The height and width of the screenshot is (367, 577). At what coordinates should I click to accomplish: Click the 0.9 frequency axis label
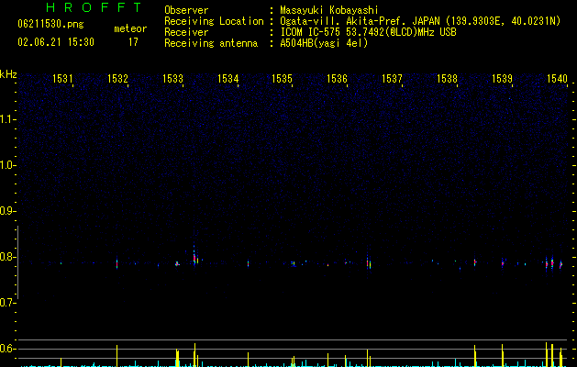pos(7,211)
